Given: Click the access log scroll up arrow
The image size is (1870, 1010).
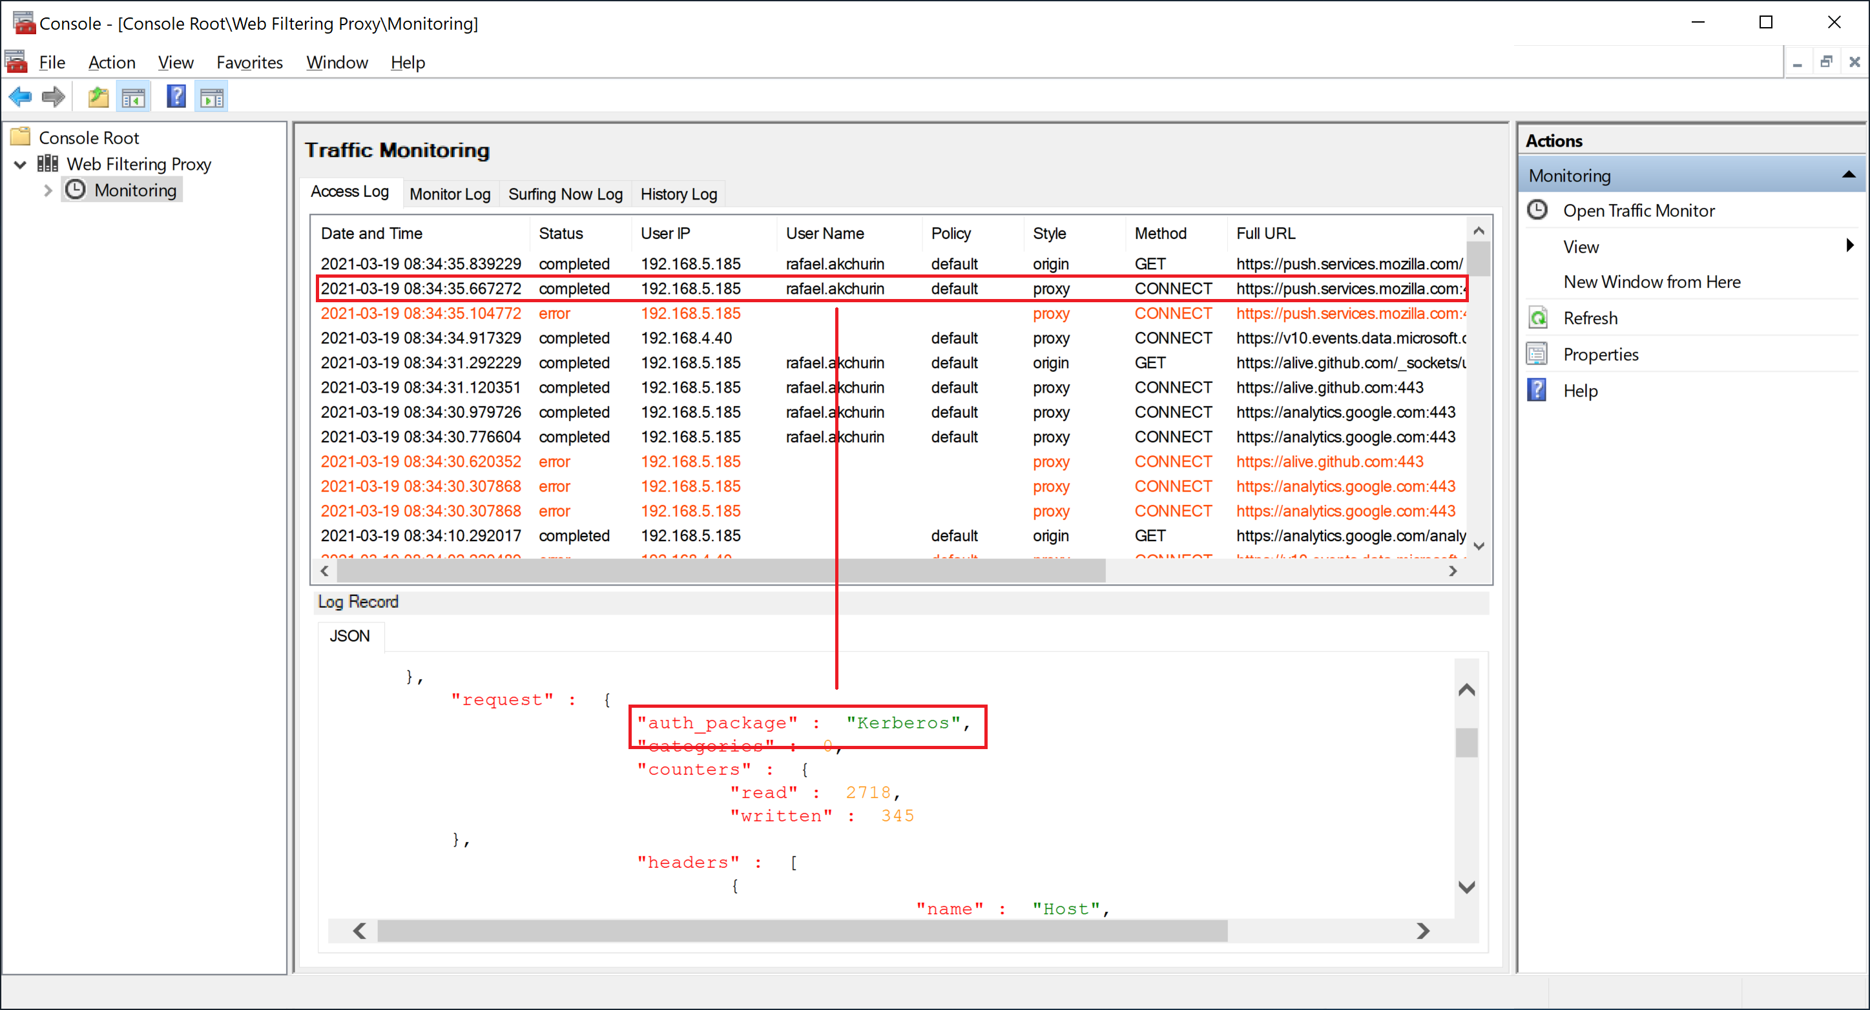Looking at the screenshot, I should (1479, 230).
